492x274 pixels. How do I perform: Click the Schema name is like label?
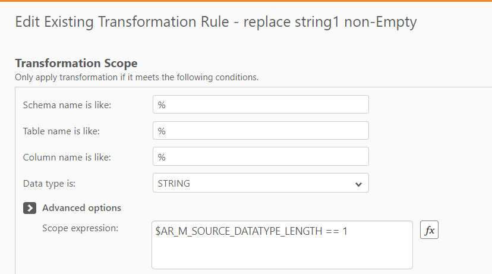point(67,105)
